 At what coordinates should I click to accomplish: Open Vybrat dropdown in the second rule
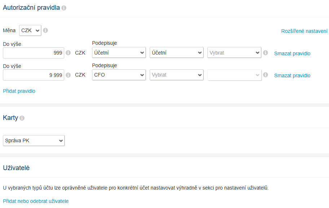[x=176, y=75]
